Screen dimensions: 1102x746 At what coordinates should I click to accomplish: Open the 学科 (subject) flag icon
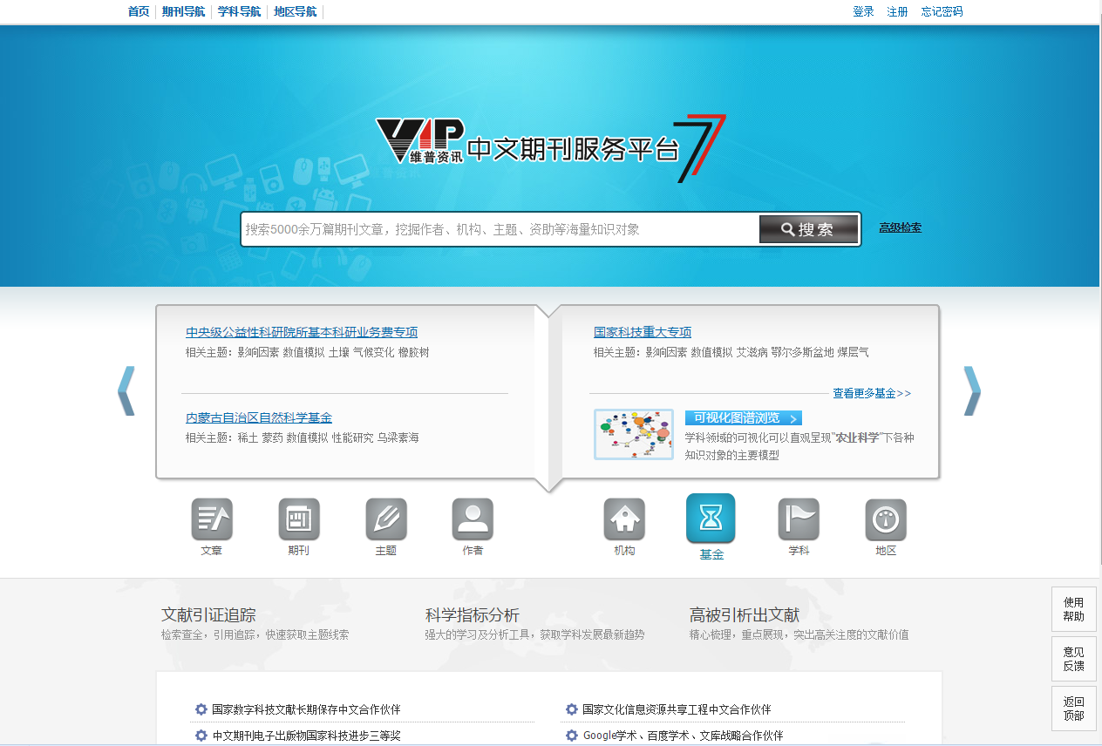point(799,519)
